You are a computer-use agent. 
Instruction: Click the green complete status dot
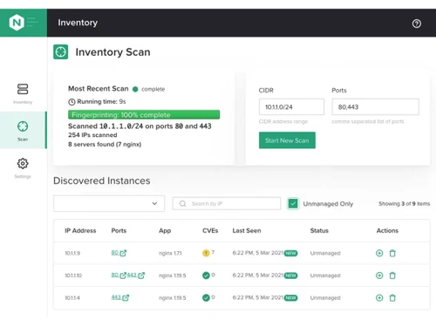(x=135, y=89)
